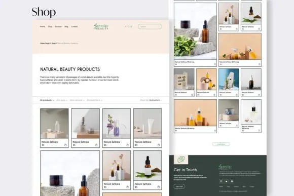Open Home in the header navigation
This screenshot has width=294, height=196.
[43, 27]
